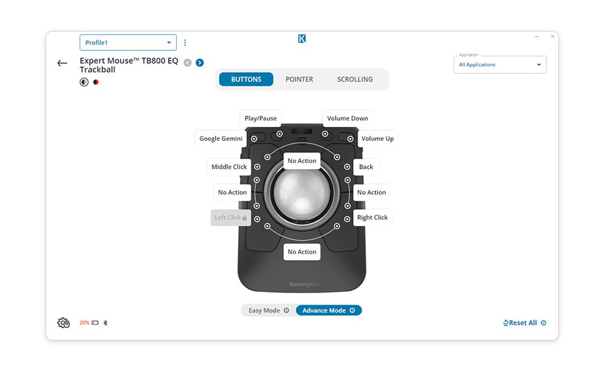
Task: Click the Volume Up button assignment
Action: tap(377, 138)
